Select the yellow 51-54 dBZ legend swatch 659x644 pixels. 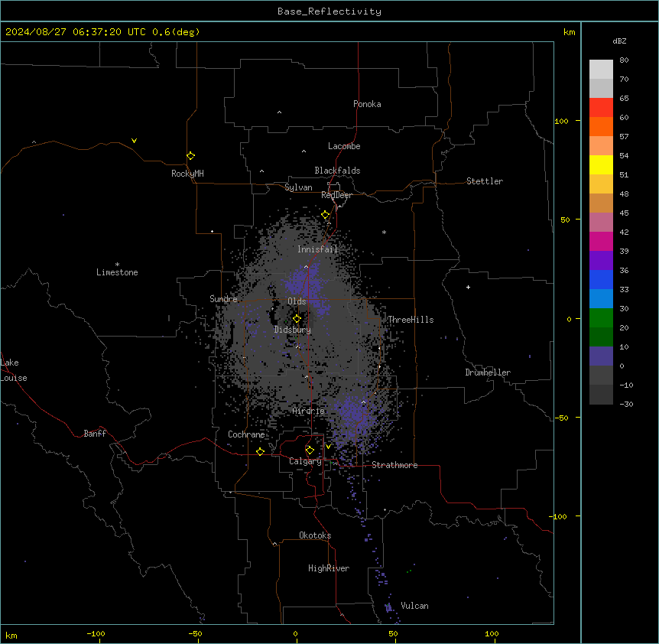[x=601, y=164]
